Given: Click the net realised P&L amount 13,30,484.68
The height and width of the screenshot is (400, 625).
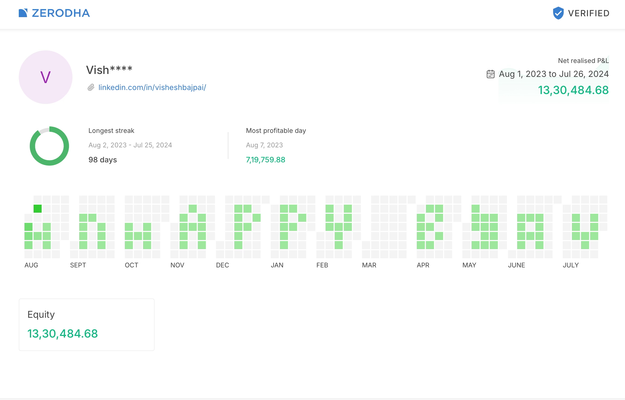Looking at the screenshot, I should [x=573, y=90].
